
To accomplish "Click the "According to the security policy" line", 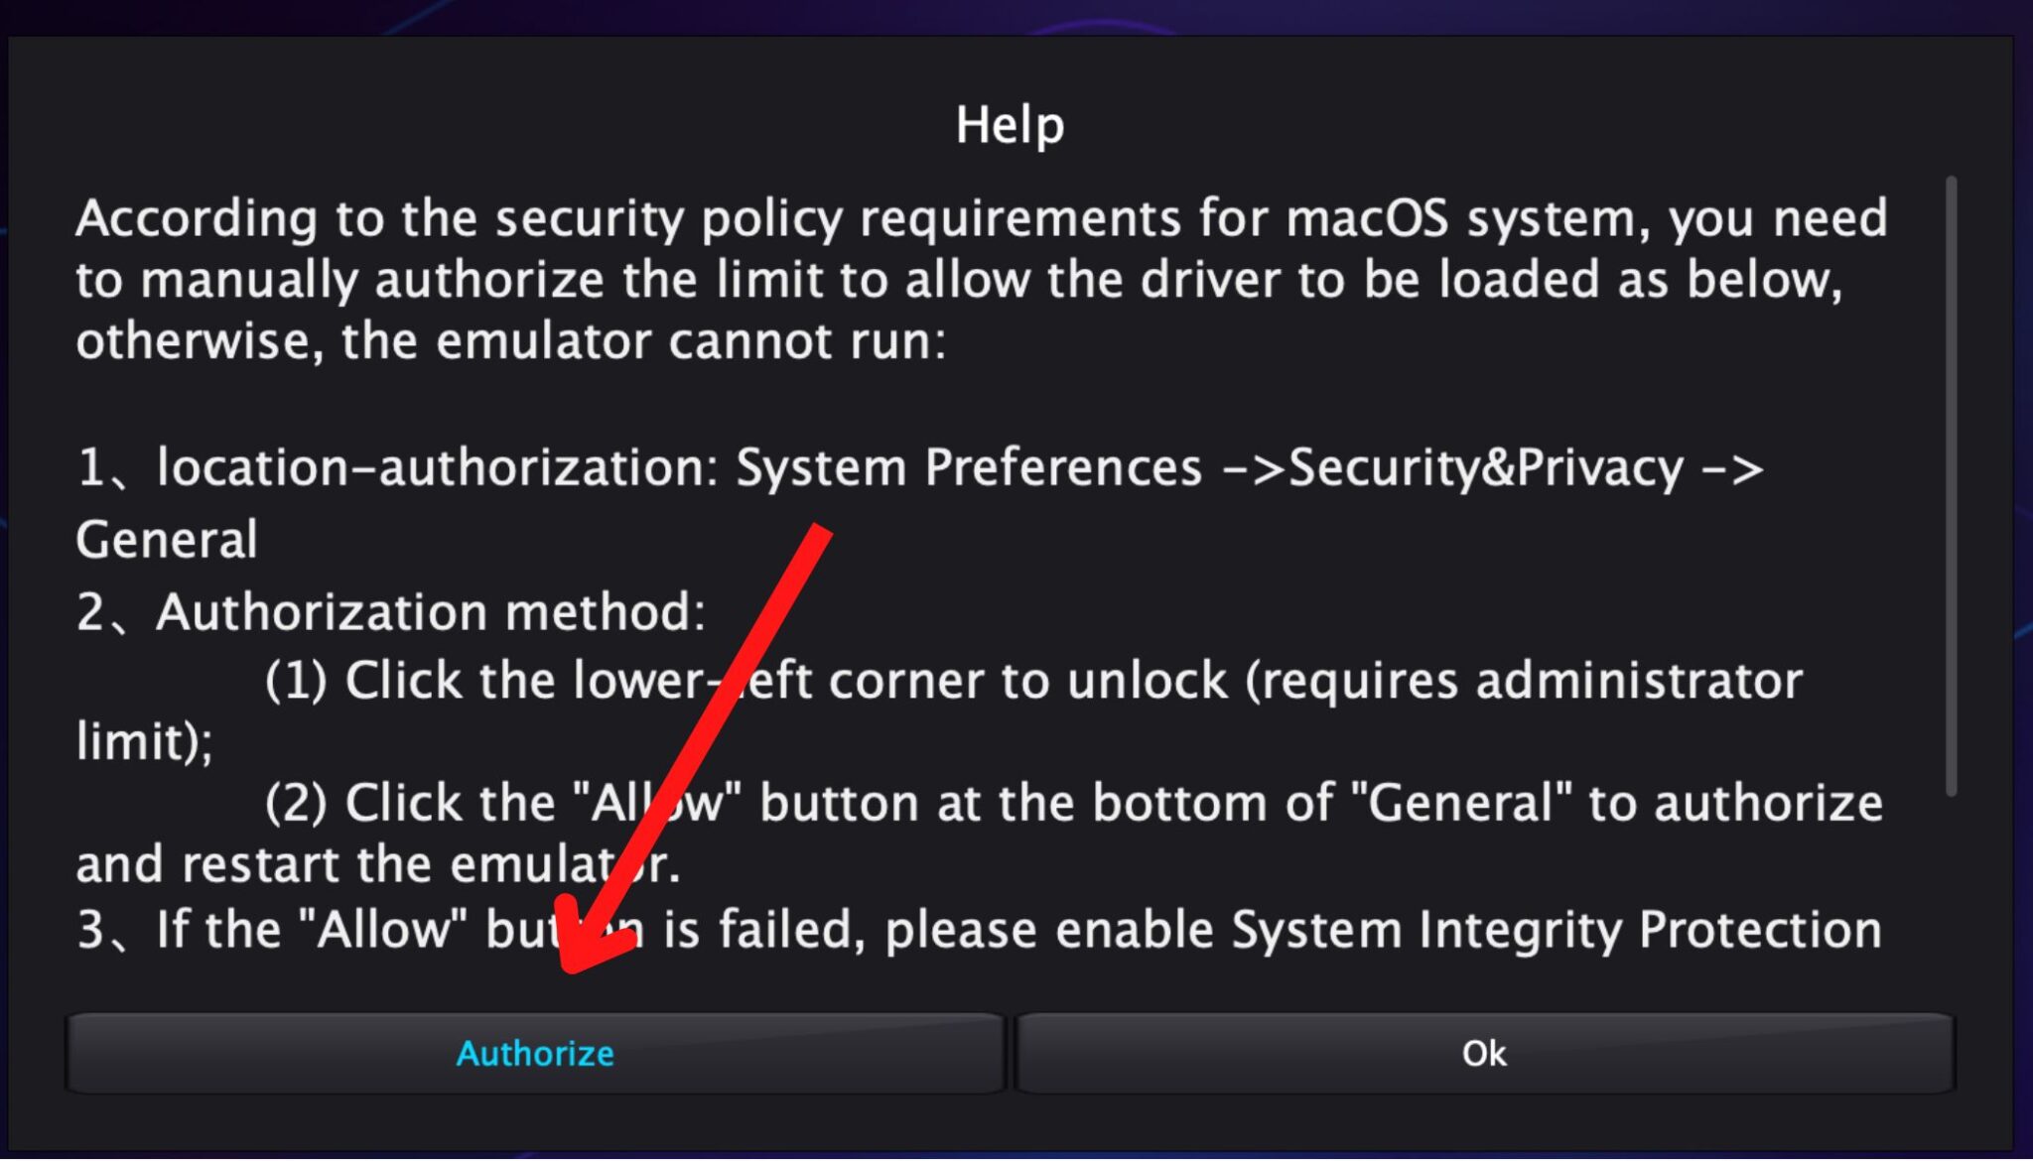I will 981,218.
